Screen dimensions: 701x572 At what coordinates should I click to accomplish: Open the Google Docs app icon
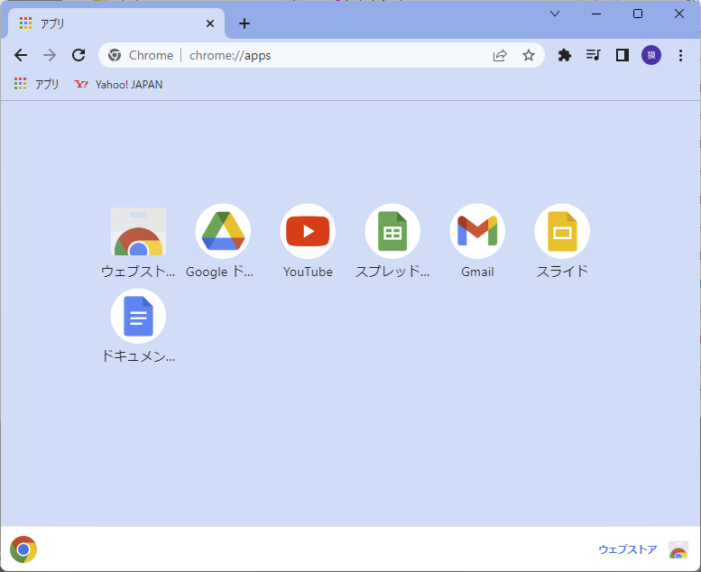(138, 317)
